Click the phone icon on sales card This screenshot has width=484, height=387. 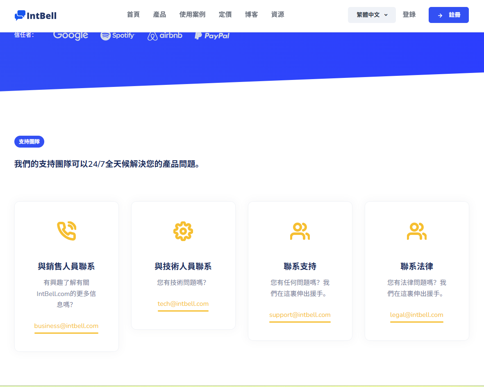pos(66,231)
